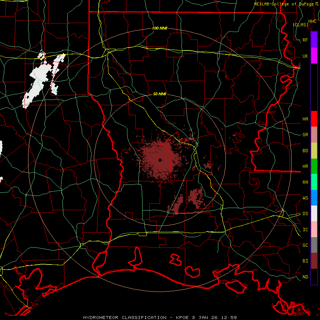This screenshot has height=320, width=320.
Task: Click the GR legend label
Action: click(x=305, y=135)
